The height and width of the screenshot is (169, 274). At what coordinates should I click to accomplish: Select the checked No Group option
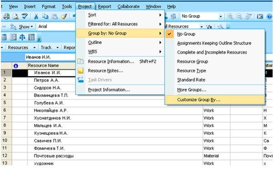coord(215,34)
